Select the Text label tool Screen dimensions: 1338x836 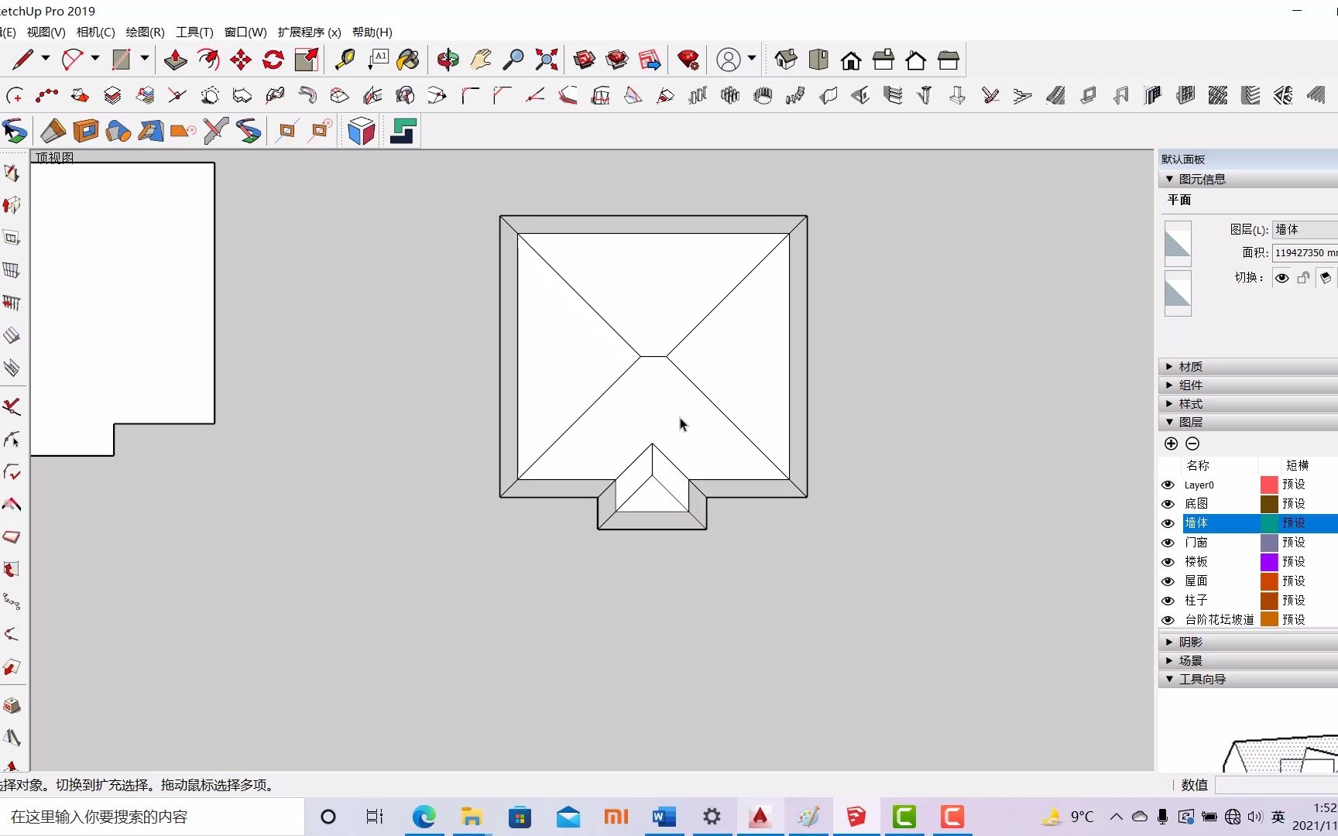pyautogui.click(x=378, y=60)
